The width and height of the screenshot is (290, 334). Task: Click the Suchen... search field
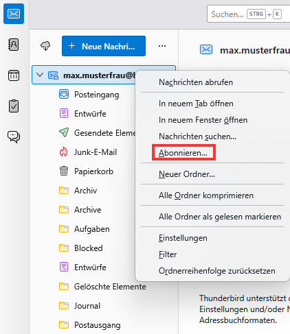click(x=248, y=14)
